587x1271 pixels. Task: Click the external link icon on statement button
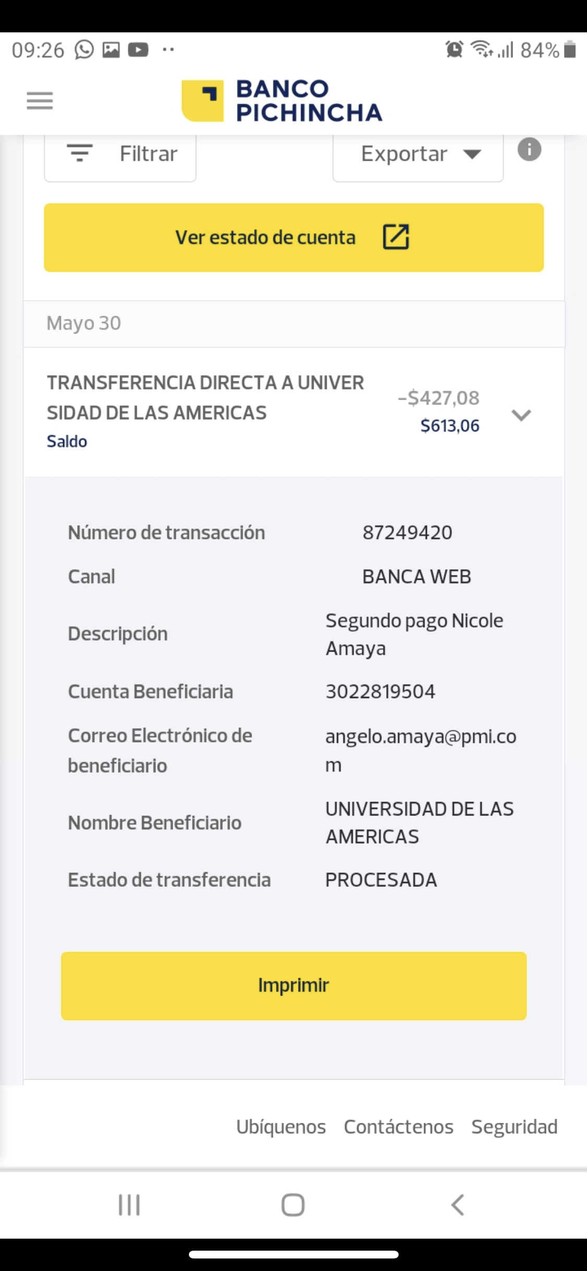(396, 237)
